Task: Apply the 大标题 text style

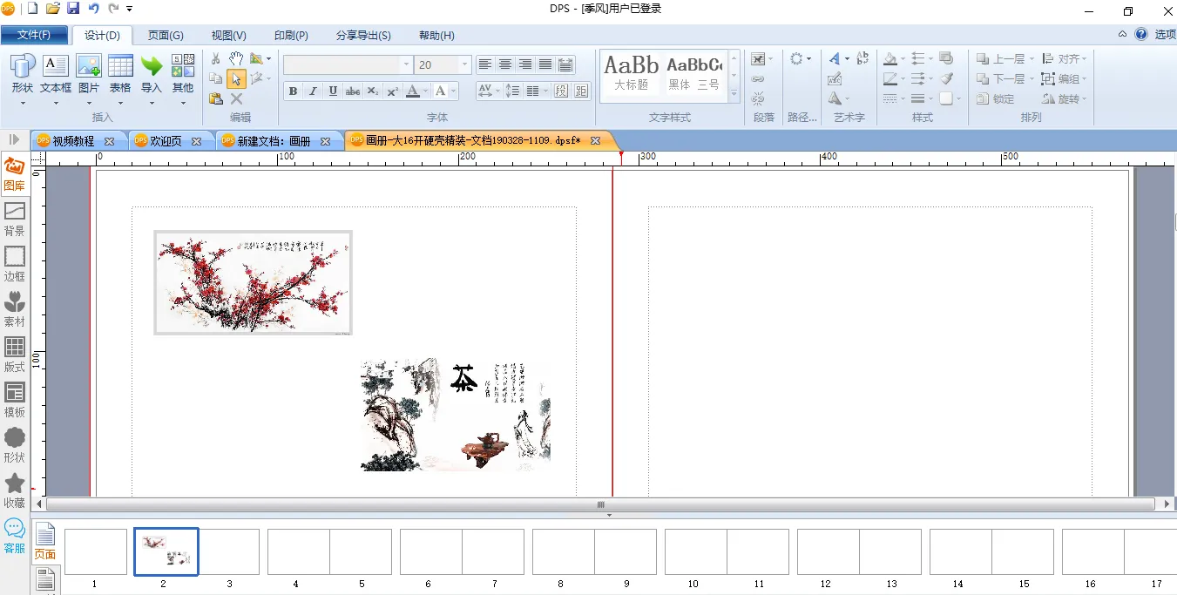Action: pos(632,73)
